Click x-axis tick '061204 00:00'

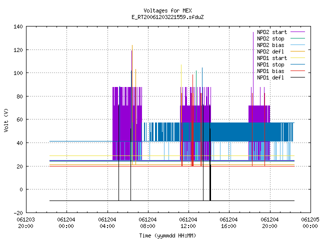coord(66,223)
